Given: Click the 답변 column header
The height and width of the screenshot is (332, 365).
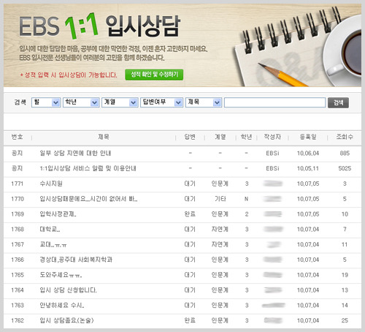Looking at the screenshot, I should [190, 137].
